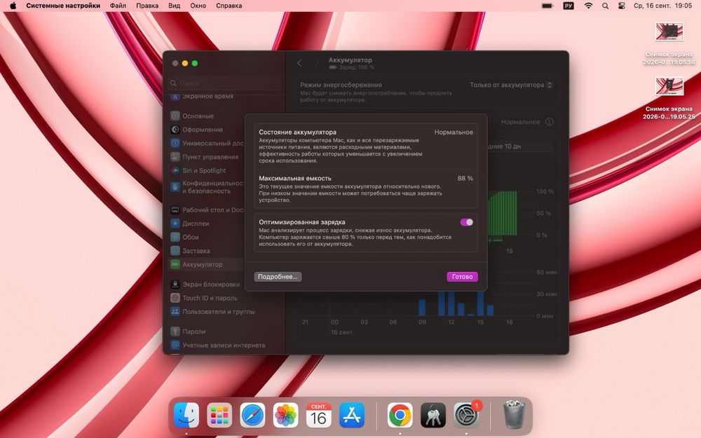Screen dimensions: 701x438
Task: Open the Файл menu
Action: pos(118,6)
